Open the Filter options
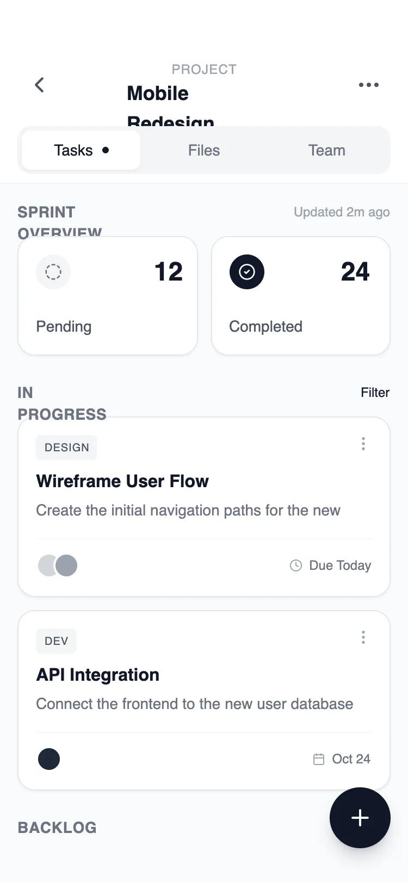 pos(375,393)
